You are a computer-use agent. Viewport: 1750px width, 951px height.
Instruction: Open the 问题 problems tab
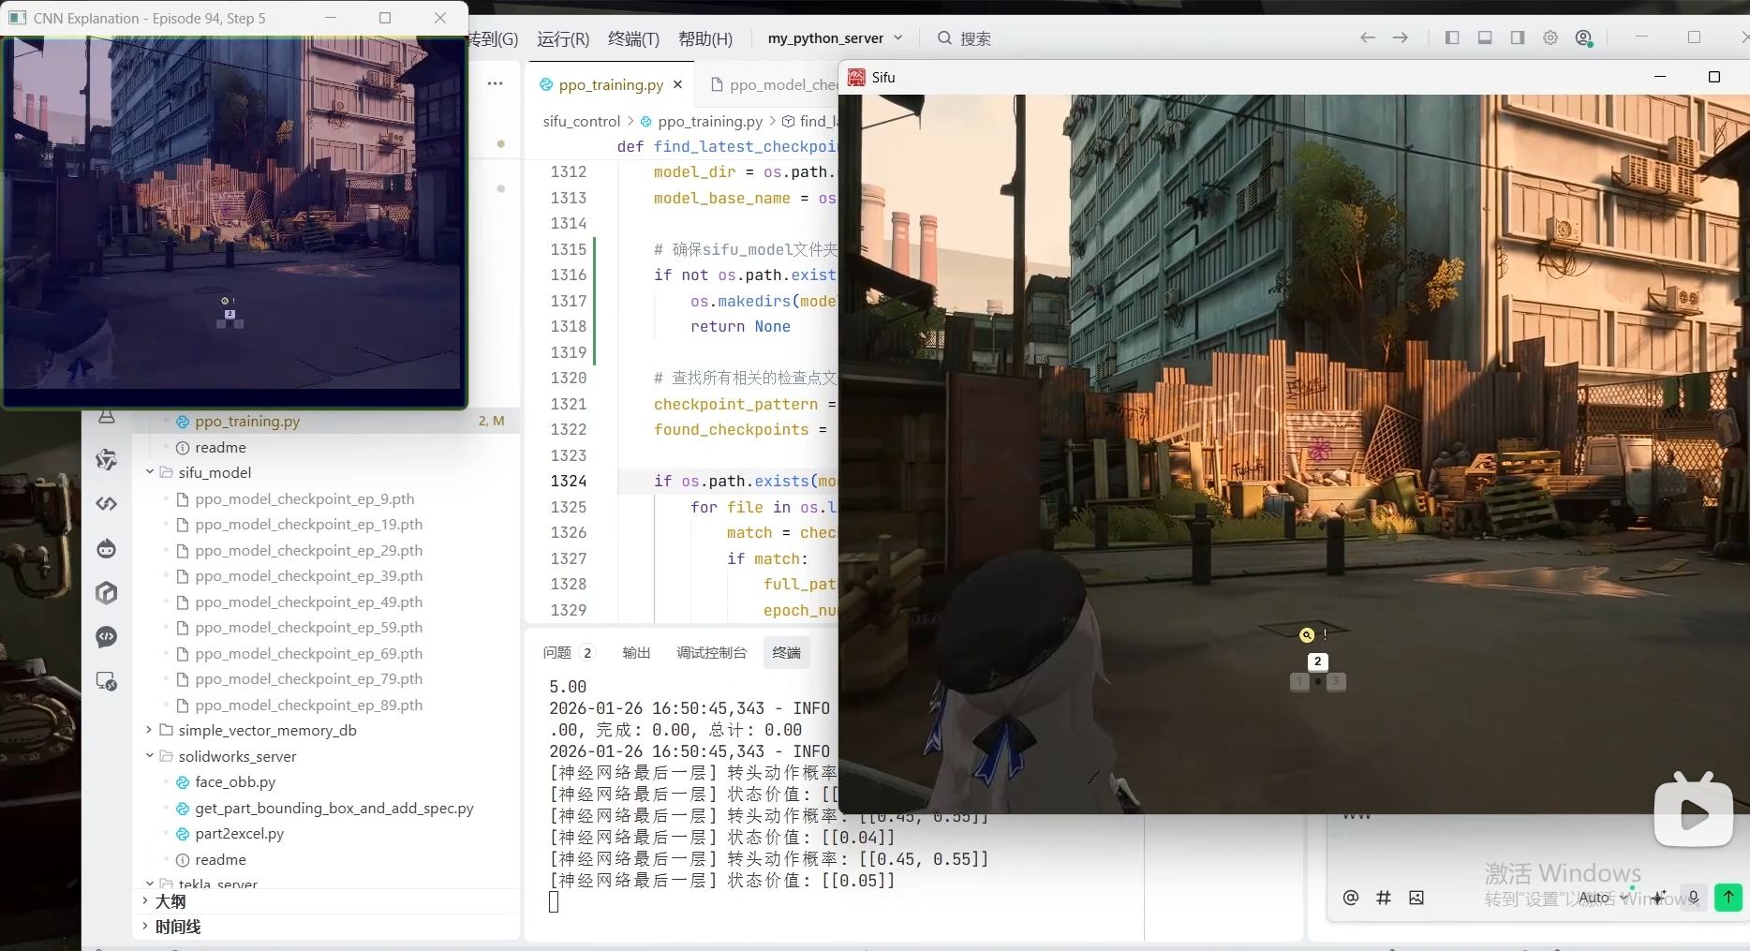(568, 652)
